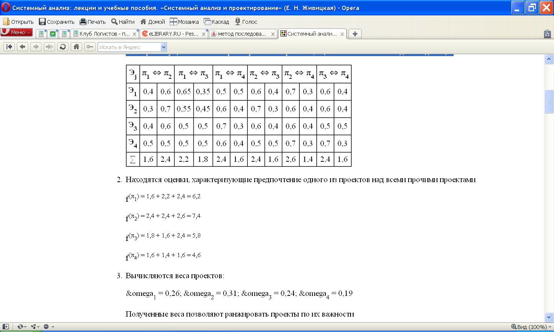
Task: Open the closed tabs trash bin
Action: click(547, 34)
